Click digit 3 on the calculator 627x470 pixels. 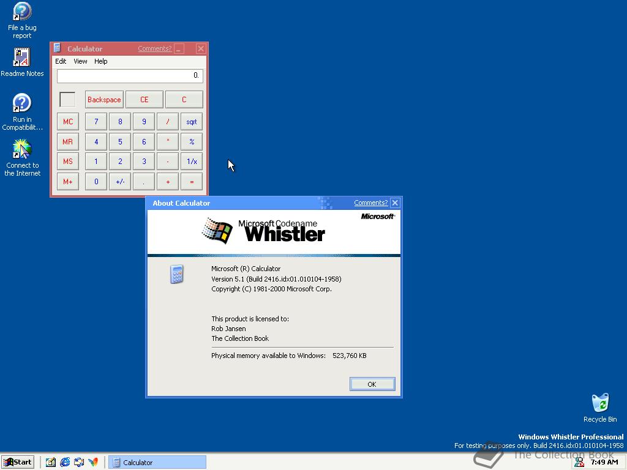point(144,162)
